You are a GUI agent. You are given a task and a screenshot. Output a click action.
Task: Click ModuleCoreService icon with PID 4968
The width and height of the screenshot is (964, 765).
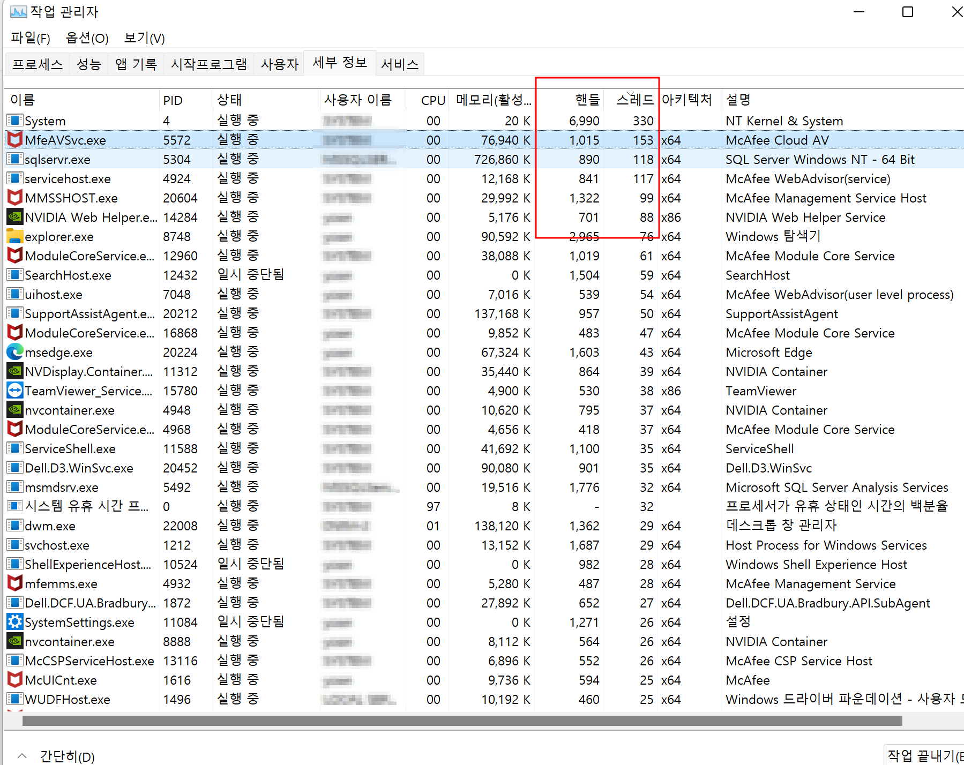coord(14,429)
